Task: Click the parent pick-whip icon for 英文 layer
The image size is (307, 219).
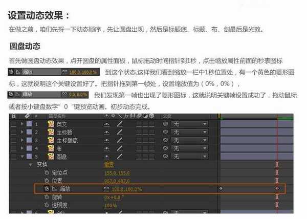Action: [166, 124]
